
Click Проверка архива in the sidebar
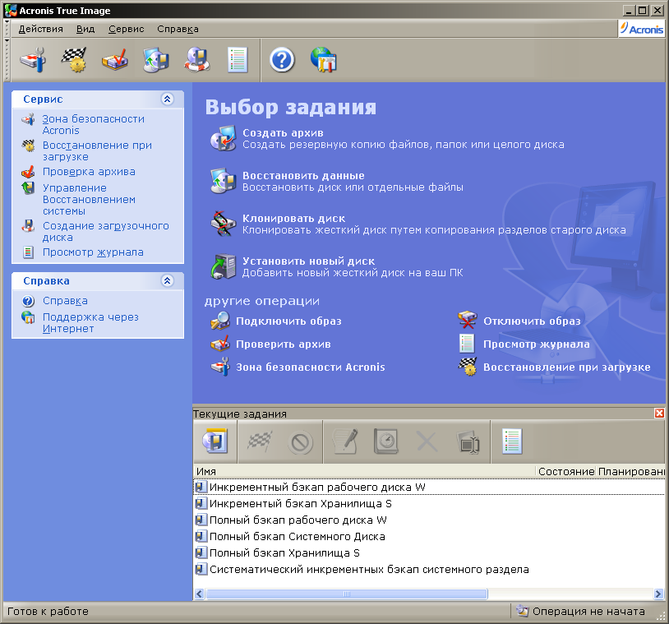89,172
